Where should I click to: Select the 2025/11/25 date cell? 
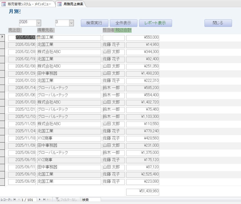[22, 124]
